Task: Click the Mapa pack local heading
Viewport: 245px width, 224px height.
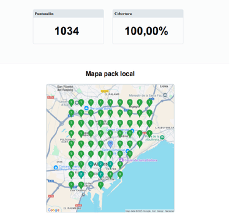Action: 110,74
